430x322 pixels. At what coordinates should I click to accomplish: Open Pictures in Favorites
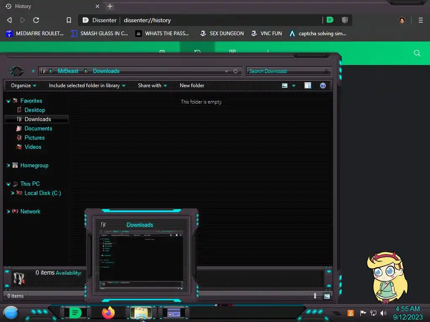34,138
